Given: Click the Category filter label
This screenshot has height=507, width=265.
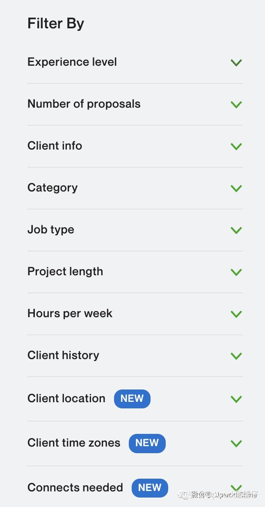Looking at the screenshot, I should click(53, 188).
